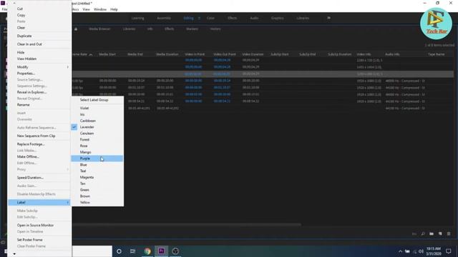Click the Frame Rate sort arrow

pos(91,54)
